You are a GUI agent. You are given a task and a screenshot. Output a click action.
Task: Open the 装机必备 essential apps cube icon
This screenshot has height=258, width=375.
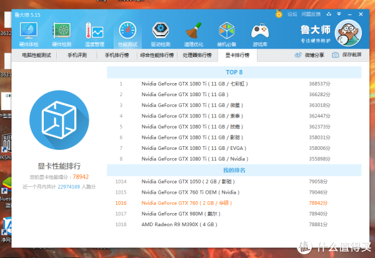[226, 34]
